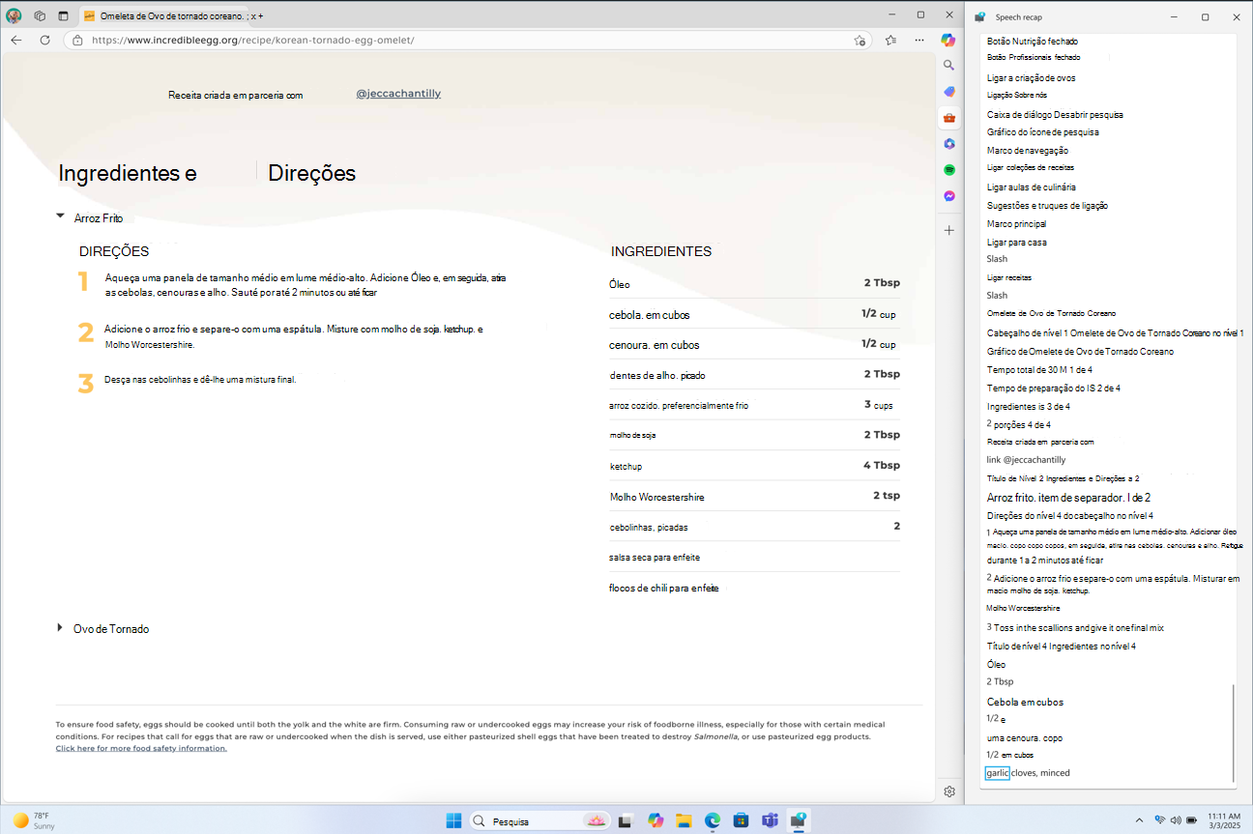
Task: Open the @jeccachantilly link
Action: pyautogui.click(x=398, y=94)
